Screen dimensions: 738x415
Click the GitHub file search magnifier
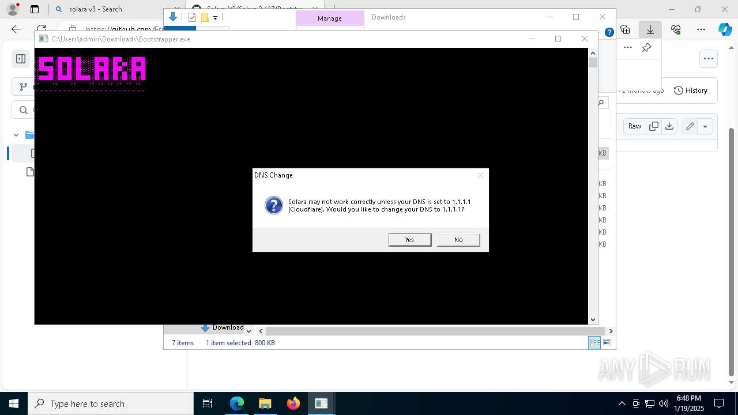(24, 110)
